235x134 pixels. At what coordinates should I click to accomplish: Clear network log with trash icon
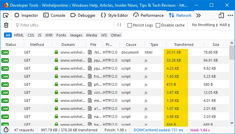pyautogui.click(x=6, y=25)
